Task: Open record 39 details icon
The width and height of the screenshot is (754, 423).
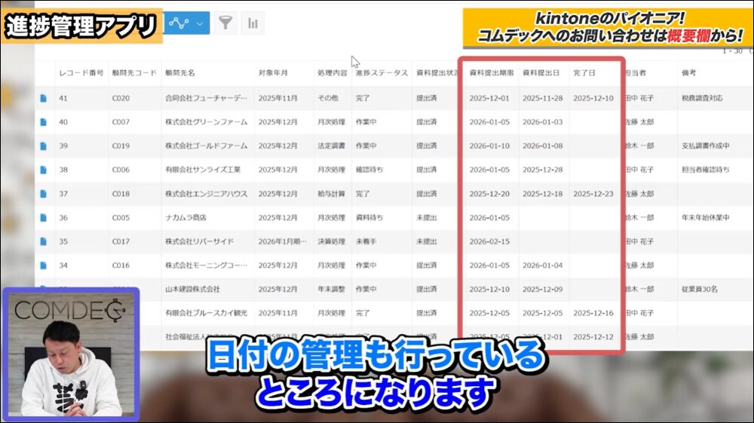Action: tap(43, 146)
